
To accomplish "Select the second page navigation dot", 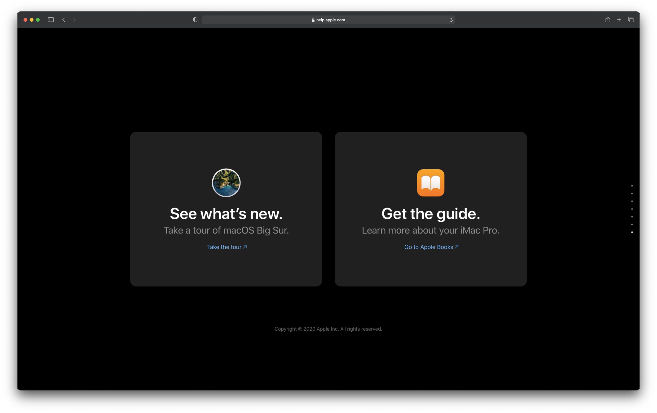I will pyautogui.click(x=632, y=193).
